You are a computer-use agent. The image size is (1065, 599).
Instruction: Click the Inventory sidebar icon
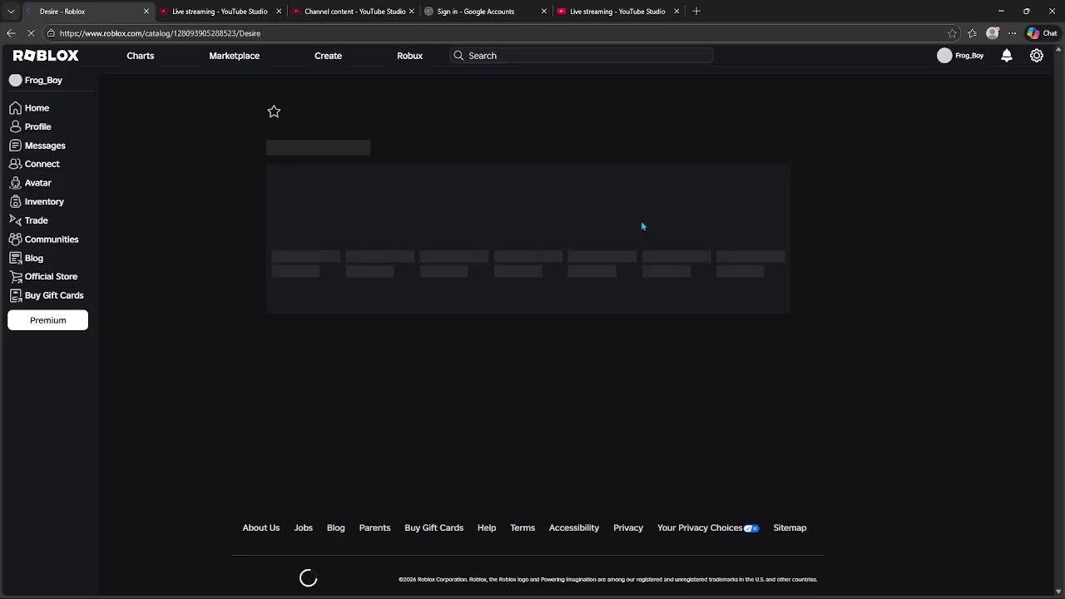pyautogui.click(x=15, y=201)
